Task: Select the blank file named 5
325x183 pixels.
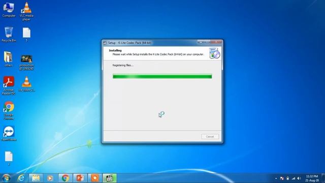Action: click(x=26, y=35)
